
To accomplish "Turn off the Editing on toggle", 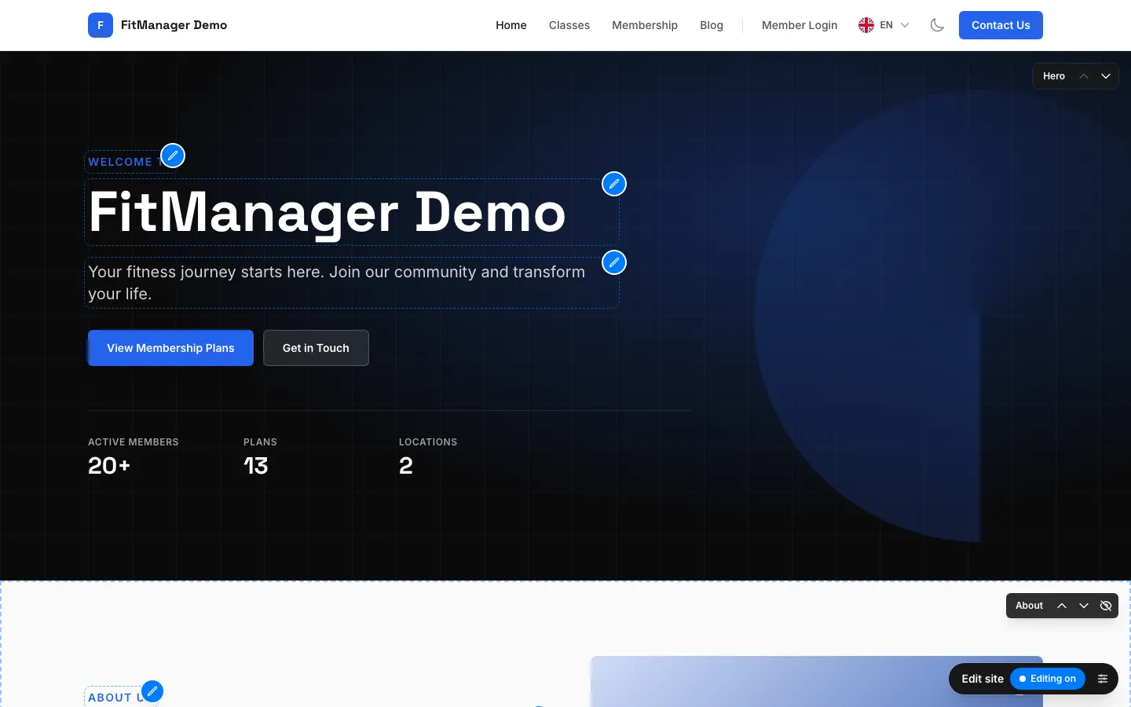I will [x=1048, y=679].
